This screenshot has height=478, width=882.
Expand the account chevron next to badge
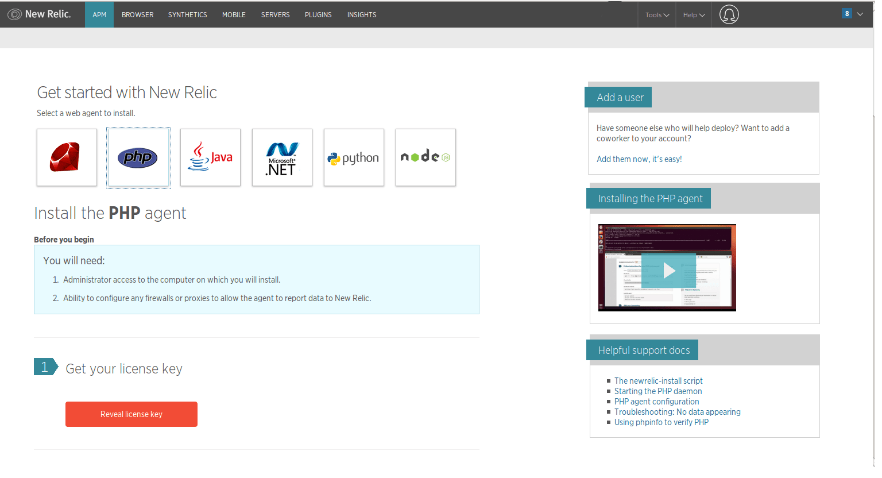point(860,14)
